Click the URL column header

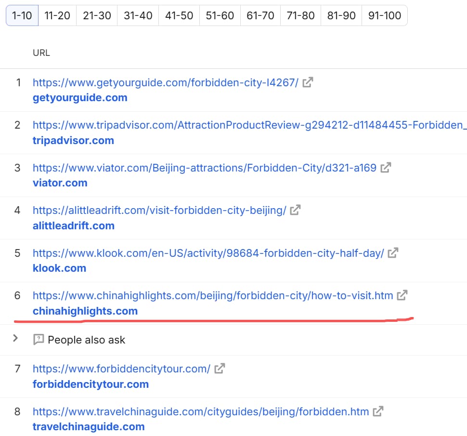41,53
